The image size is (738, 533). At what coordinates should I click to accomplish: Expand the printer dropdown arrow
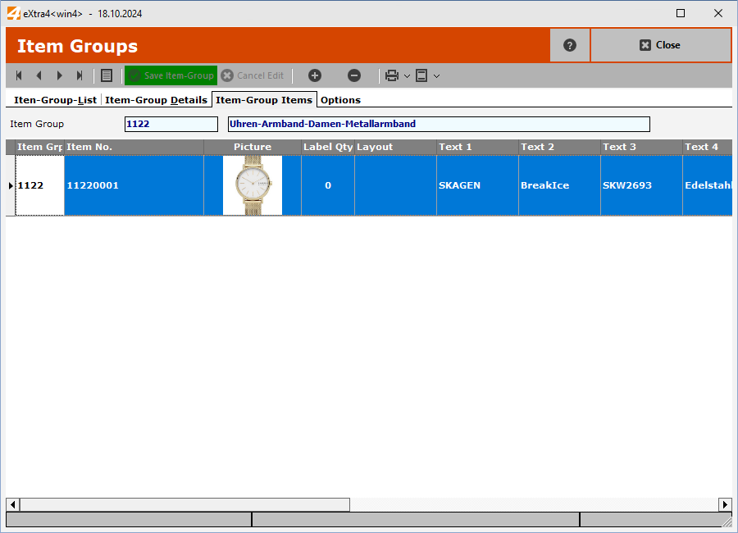coord(407,76)
